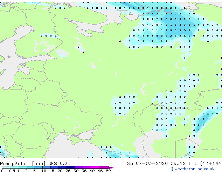Select the 2–5 mm legend color segment

tap(30, 167)
